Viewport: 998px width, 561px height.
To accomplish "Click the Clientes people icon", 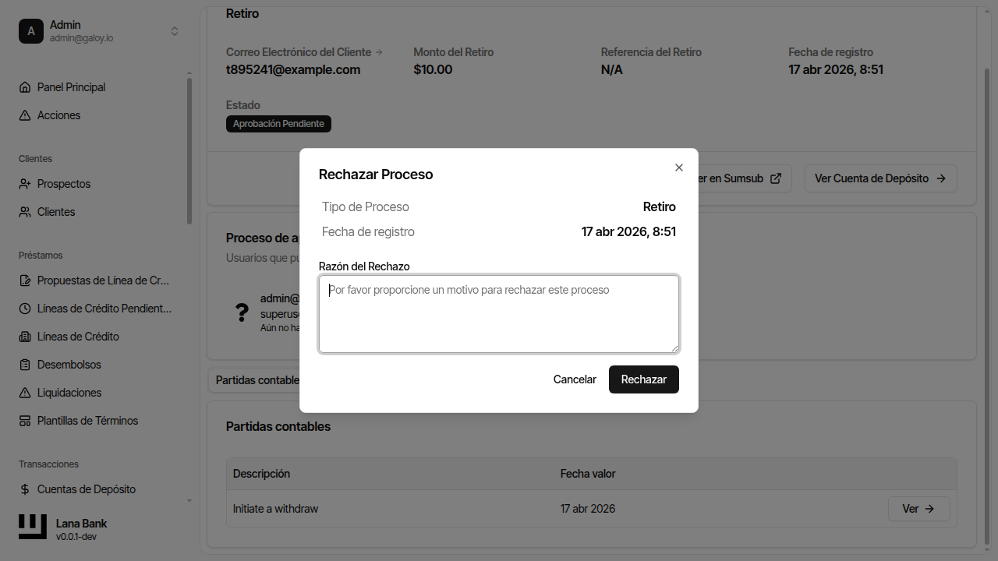I will (25, 212).
